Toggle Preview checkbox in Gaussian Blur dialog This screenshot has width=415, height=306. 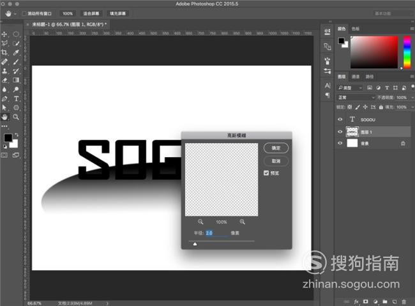pos(266,173)
